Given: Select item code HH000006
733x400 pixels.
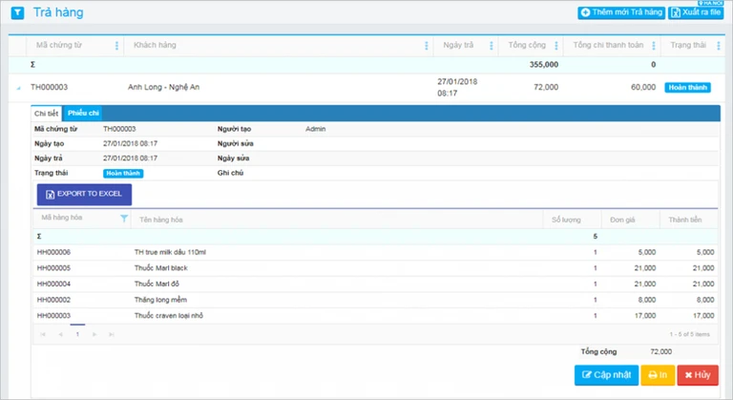Looking at the screenshot, I should pyautogui.click(x=53, y=252).
